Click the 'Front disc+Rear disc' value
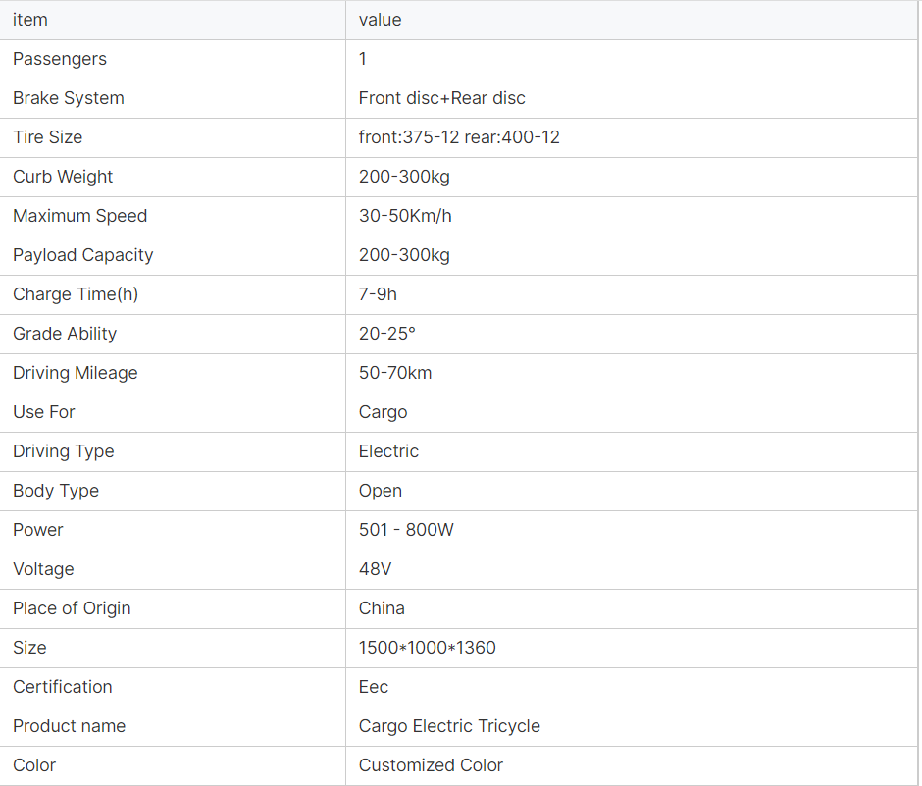Screen dimensions: 922x786 coord(441,98)
